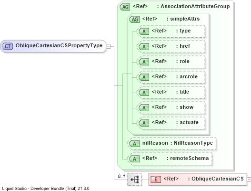Click the A icon beside nilReason

pyautogui.click(x=134, y=144)
